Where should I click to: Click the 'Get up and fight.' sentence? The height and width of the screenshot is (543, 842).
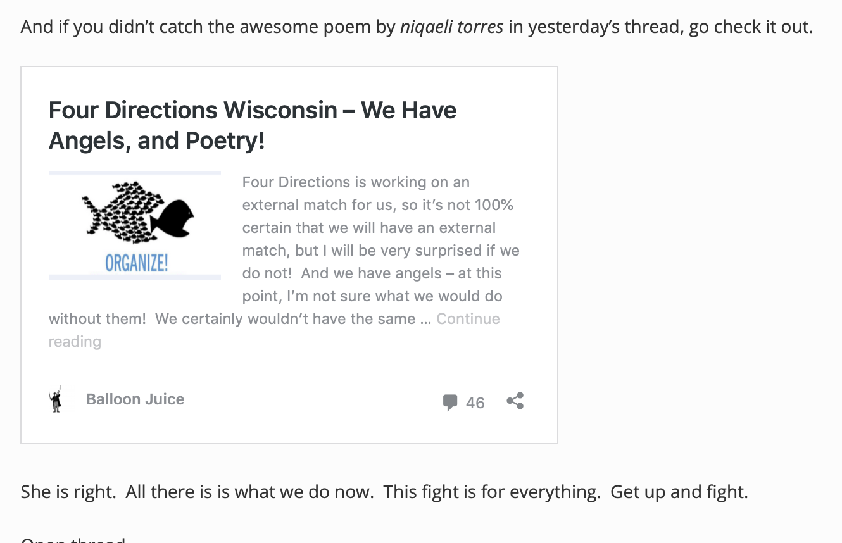(679, 492)
